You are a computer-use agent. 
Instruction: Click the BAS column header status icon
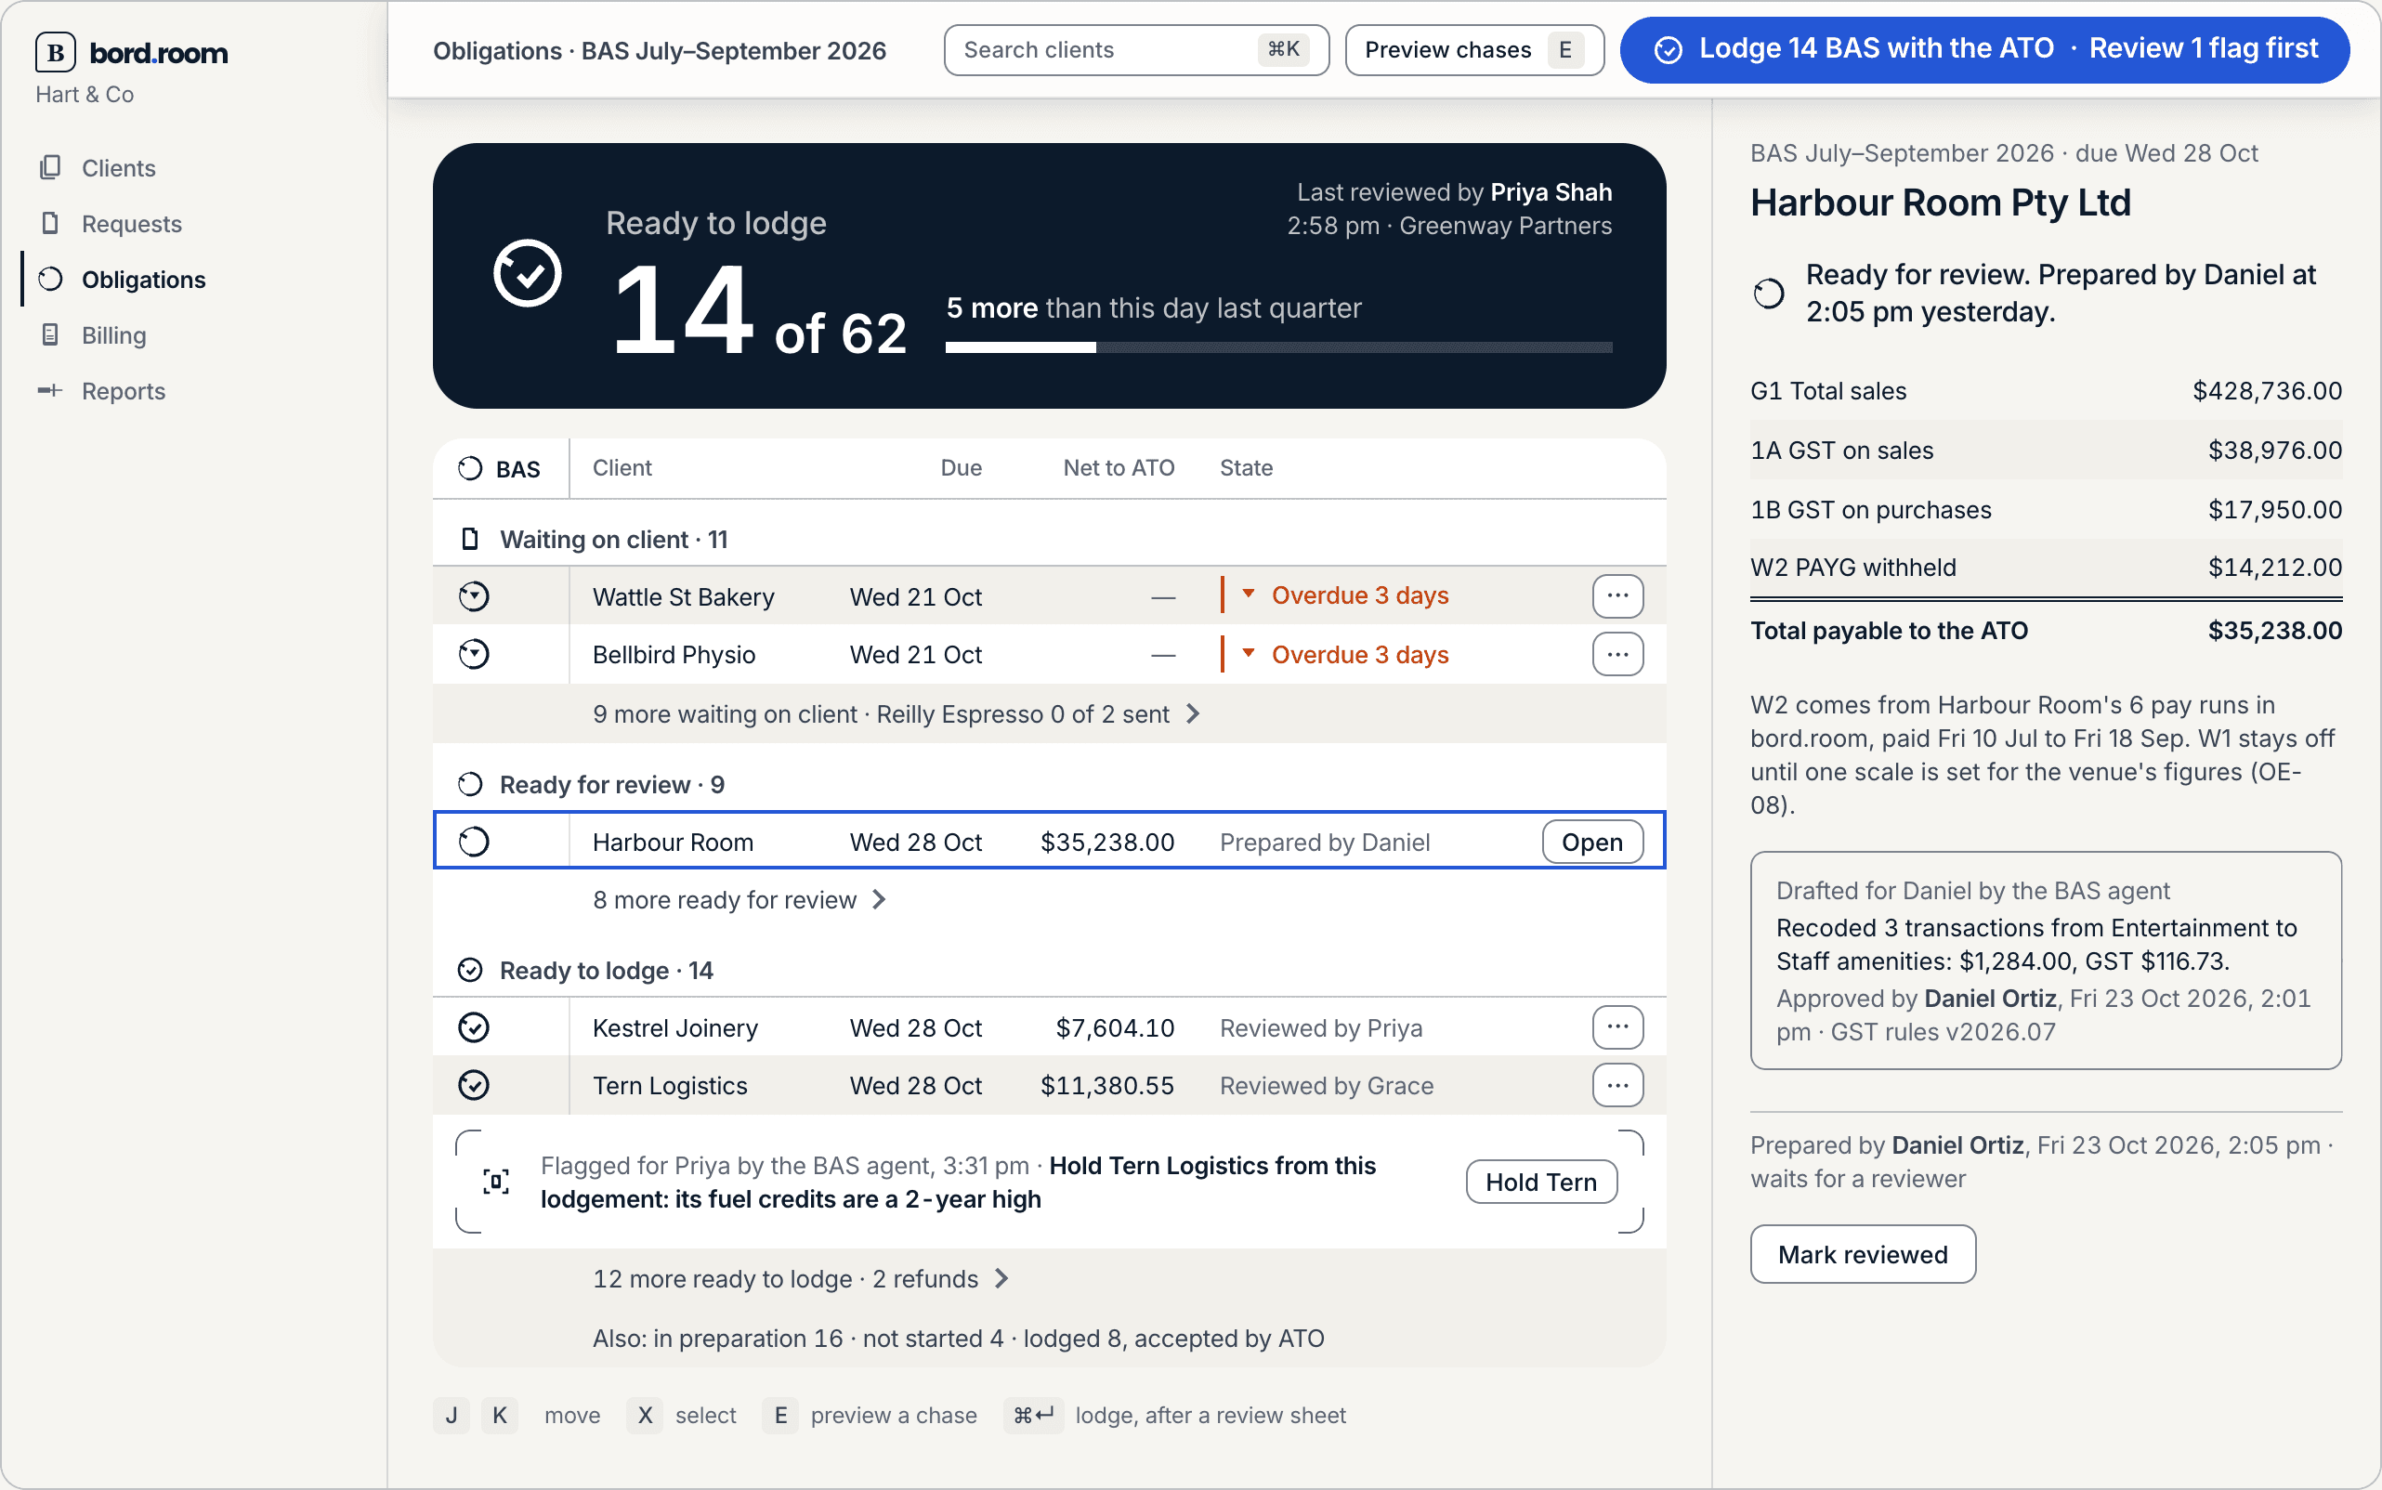click(470, 468)
